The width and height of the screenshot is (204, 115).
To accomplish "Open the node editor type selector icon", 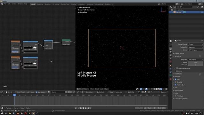I will coord(2,92).
